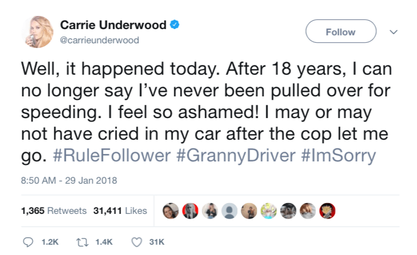Follow Carrie Underwood

[x=340, y=32]
